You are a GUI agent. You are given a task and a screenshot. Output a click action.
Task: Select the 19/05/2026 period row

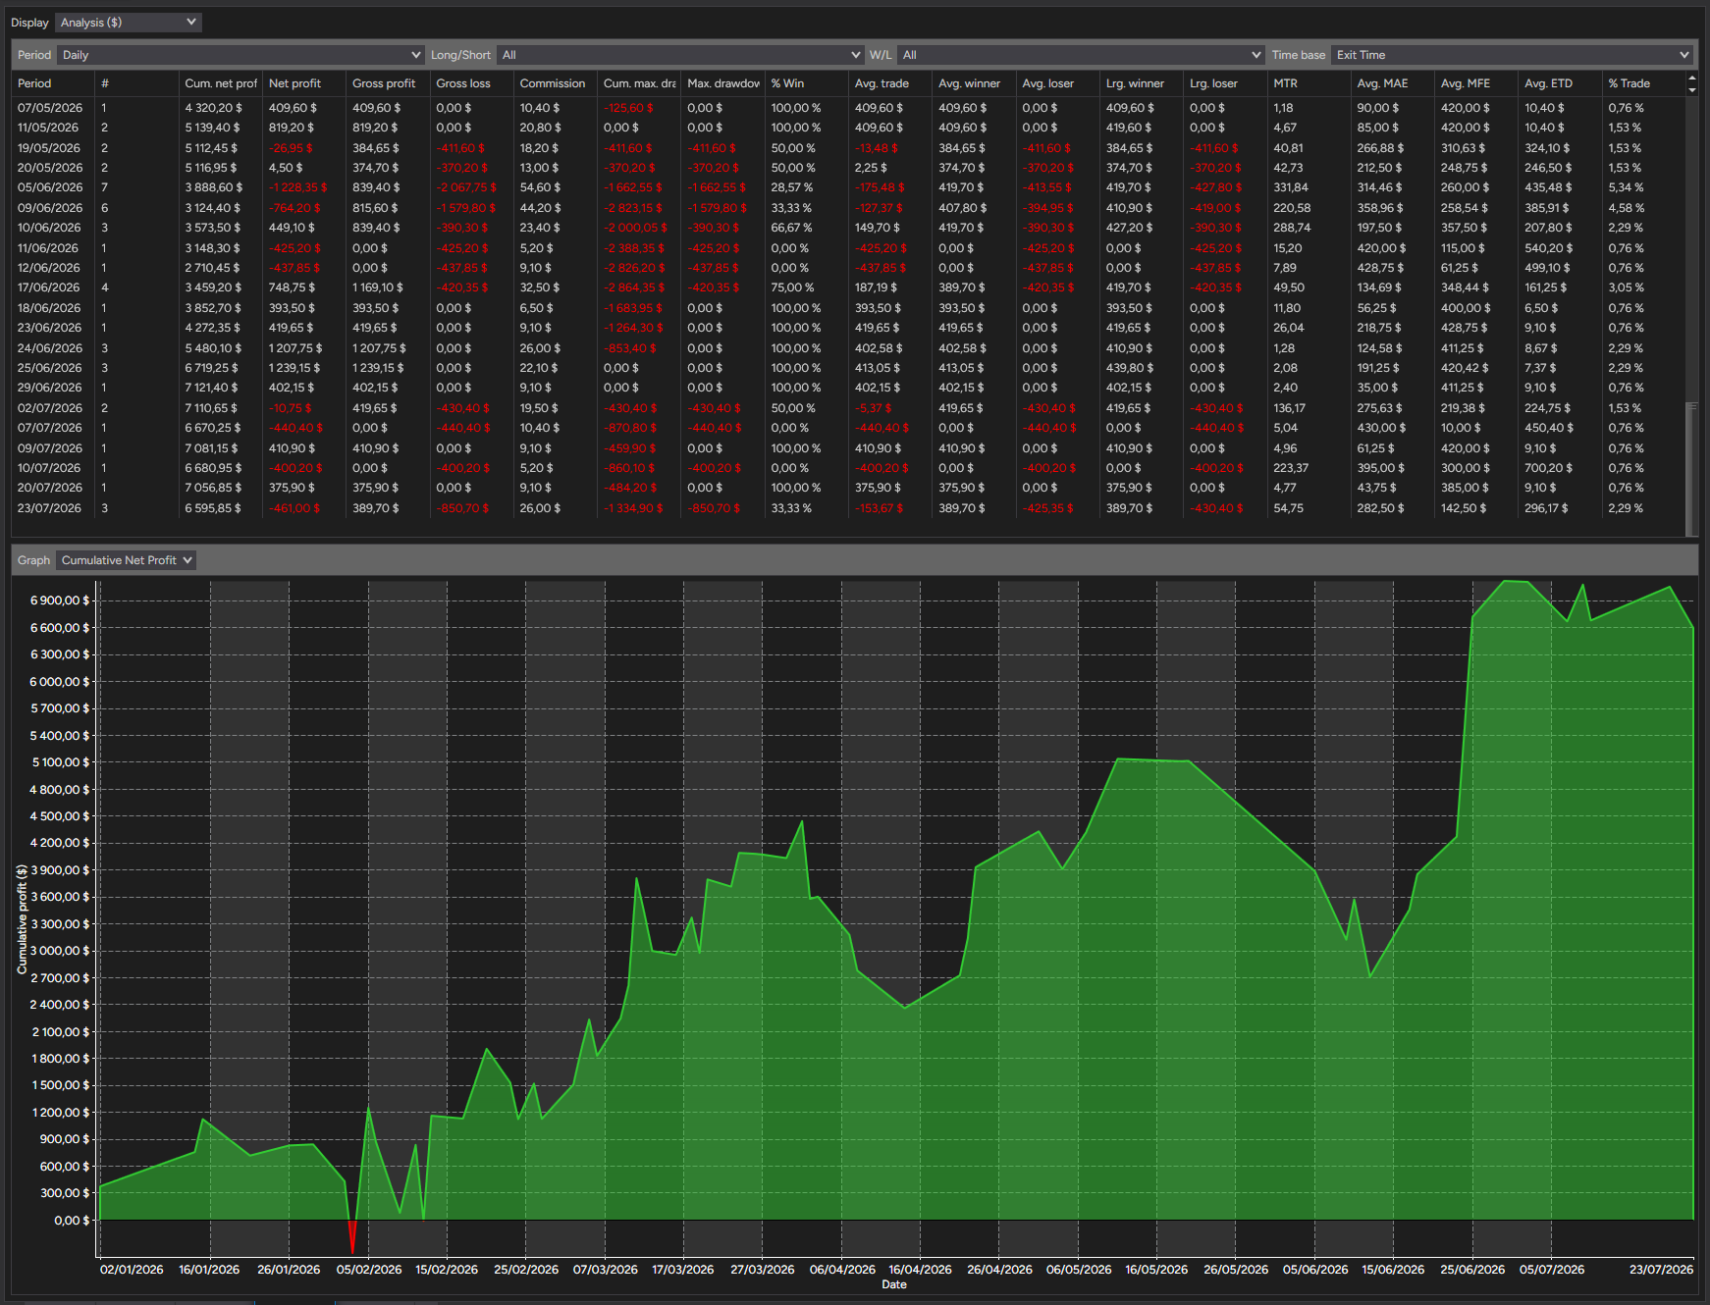(x=849, y=148)
